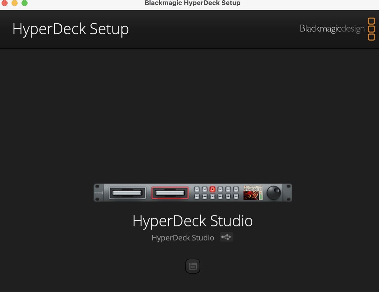
Task: Click the last button in the deck's bottom transport row
Action: [x=236, y=196]
